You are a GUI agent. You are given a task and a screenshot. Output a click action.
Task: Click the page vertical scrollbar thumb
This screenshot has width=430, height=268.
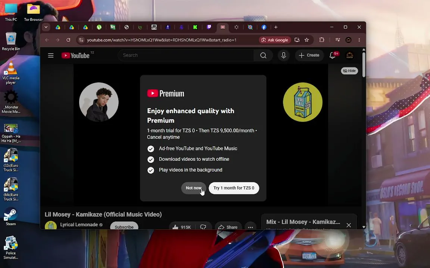click(364, 64)
